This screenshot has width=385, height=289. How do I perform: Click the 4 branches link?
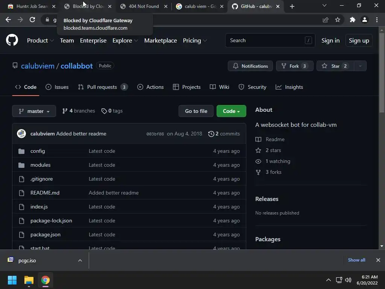[79, 111]
